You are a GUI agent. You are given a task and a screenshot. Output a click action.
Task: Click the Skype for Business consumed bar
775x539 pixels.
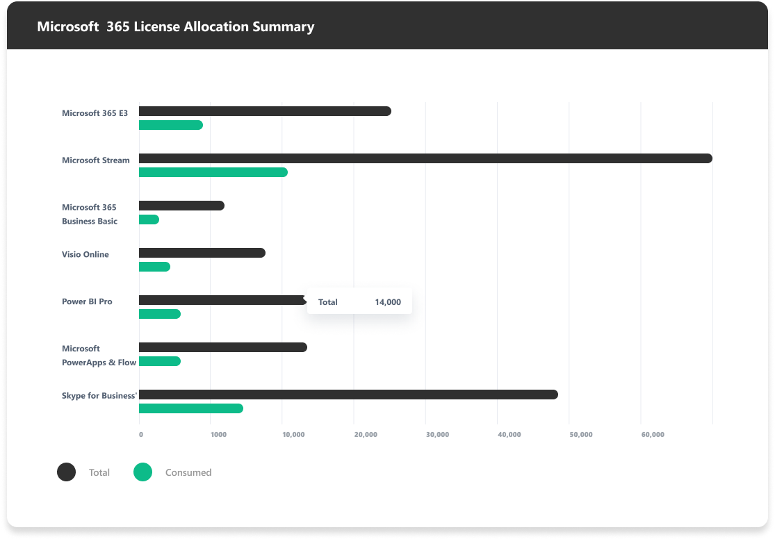coord(191,408)
